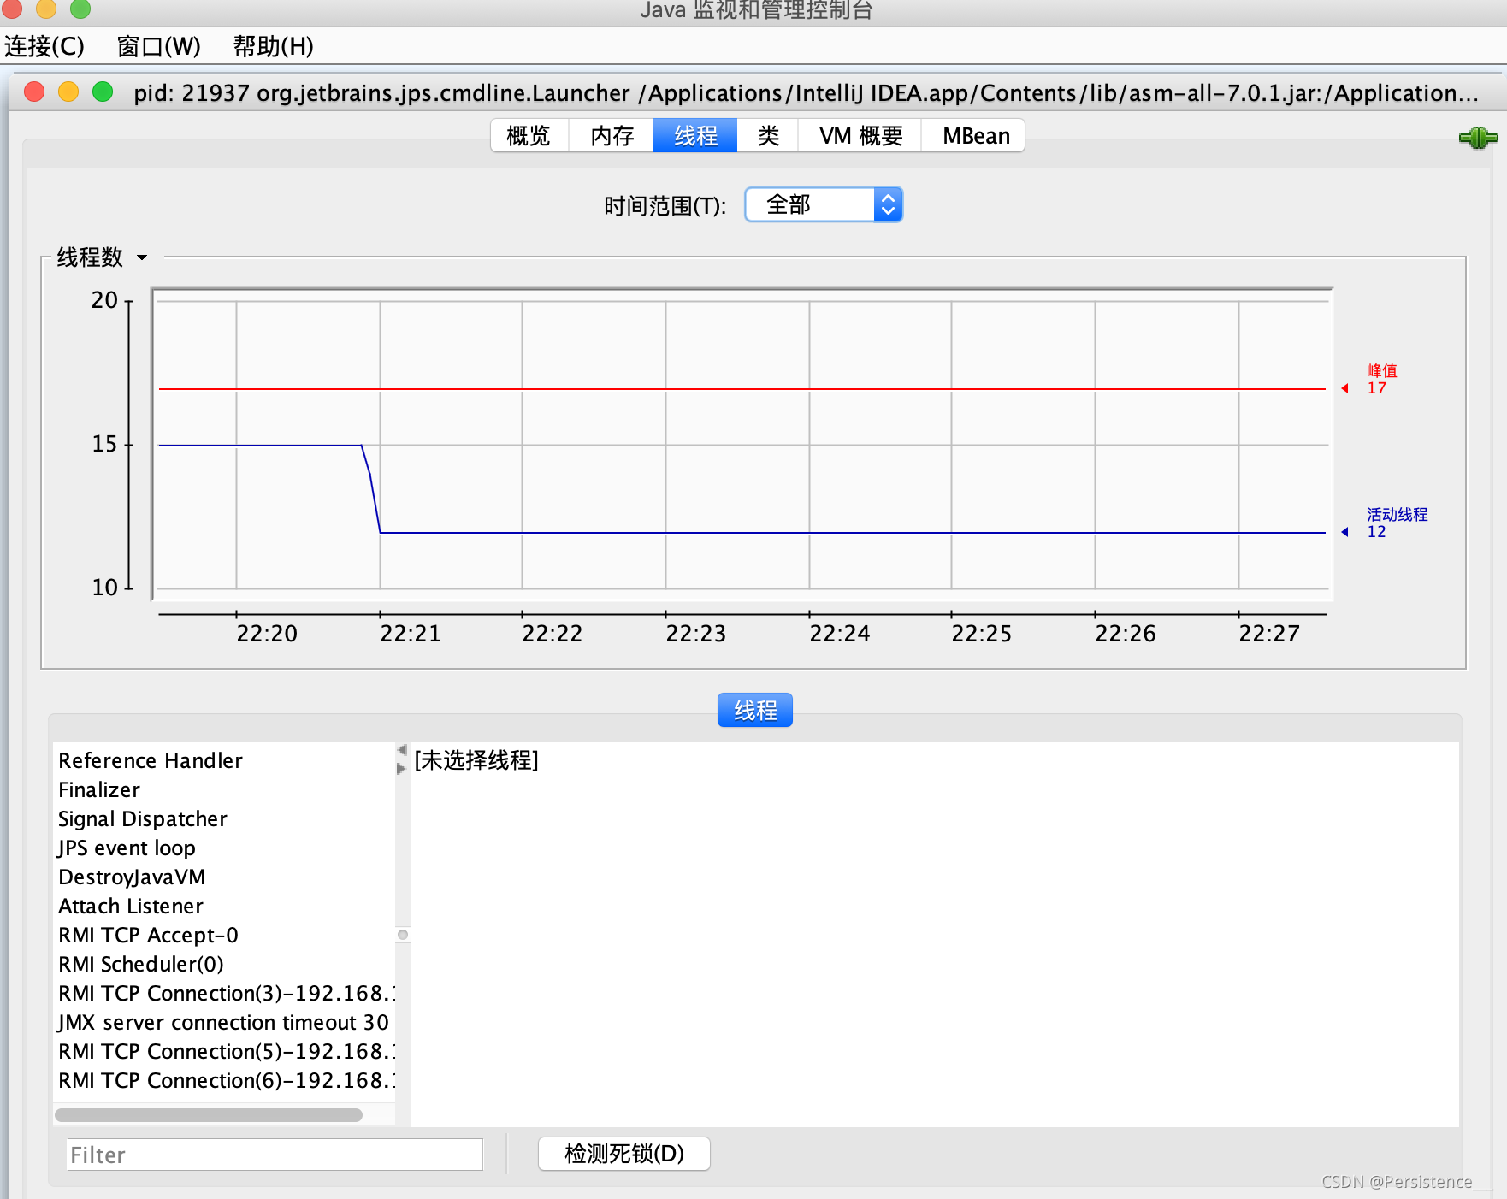Screen dimensions: 1507x1199
Task: Close the pid 21937 inner window
Action: (34, 92)
